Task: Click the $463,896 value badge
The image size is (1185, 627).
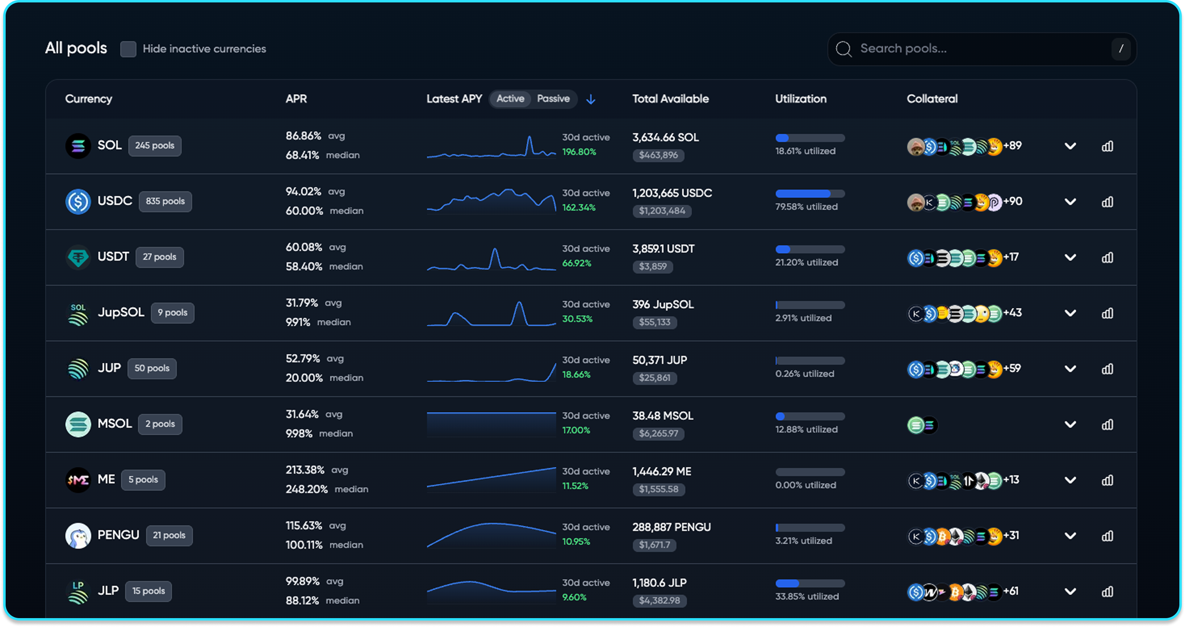Action: click(x=658, y=155)
